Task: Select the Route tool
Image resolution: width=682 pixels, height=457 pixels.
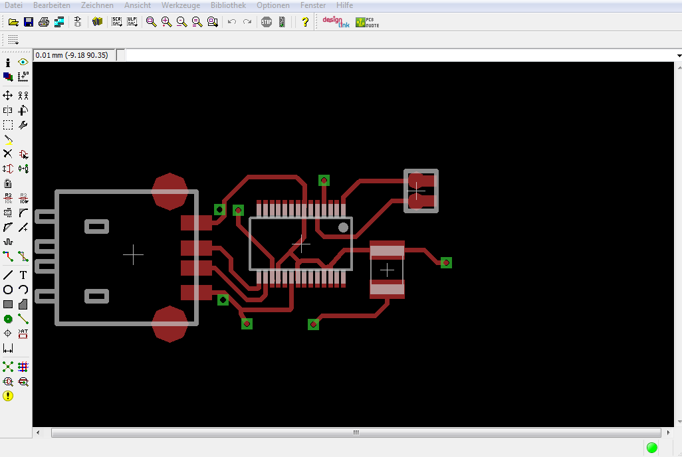Action: coord(8,256)
